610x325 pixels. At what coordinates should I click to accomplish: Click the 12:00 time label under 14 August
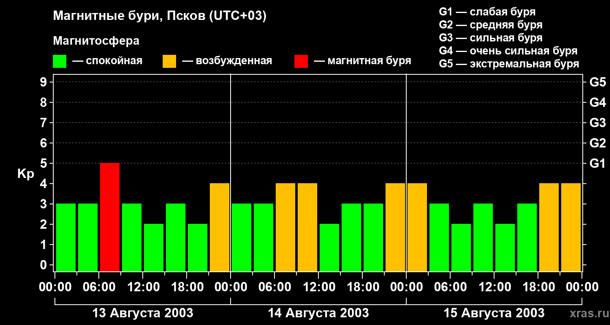(x=319, y=287)
